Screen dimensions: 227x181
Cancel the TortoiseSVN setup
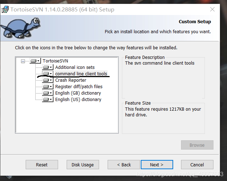coord(197,165)
